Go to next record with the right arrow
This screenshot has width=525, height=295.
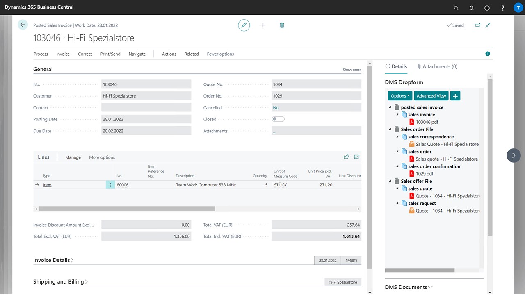(x=514, y=155)
